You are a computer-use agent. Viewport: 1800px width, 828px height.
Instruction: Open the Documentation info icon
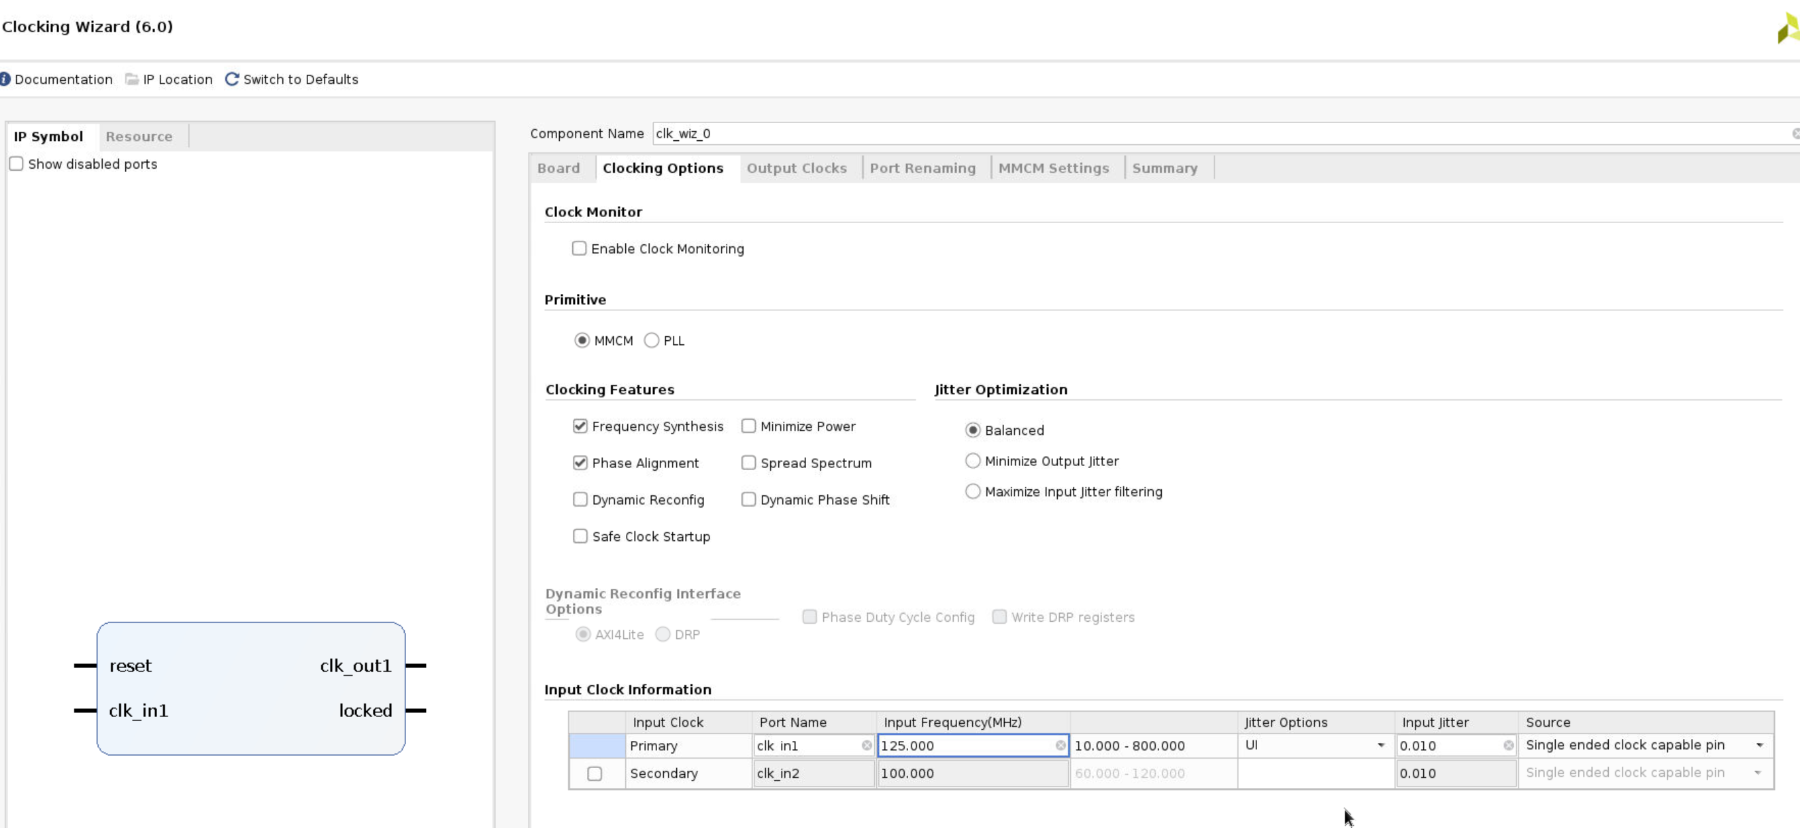click(5, 79)
